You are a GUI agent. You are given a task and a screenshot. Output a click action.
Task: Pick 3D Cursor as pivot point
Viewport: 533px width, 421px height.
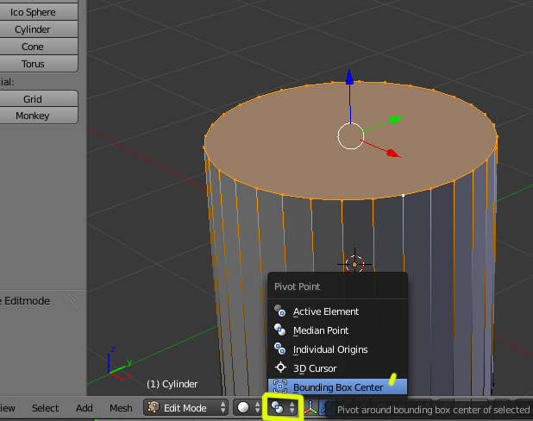337,368
